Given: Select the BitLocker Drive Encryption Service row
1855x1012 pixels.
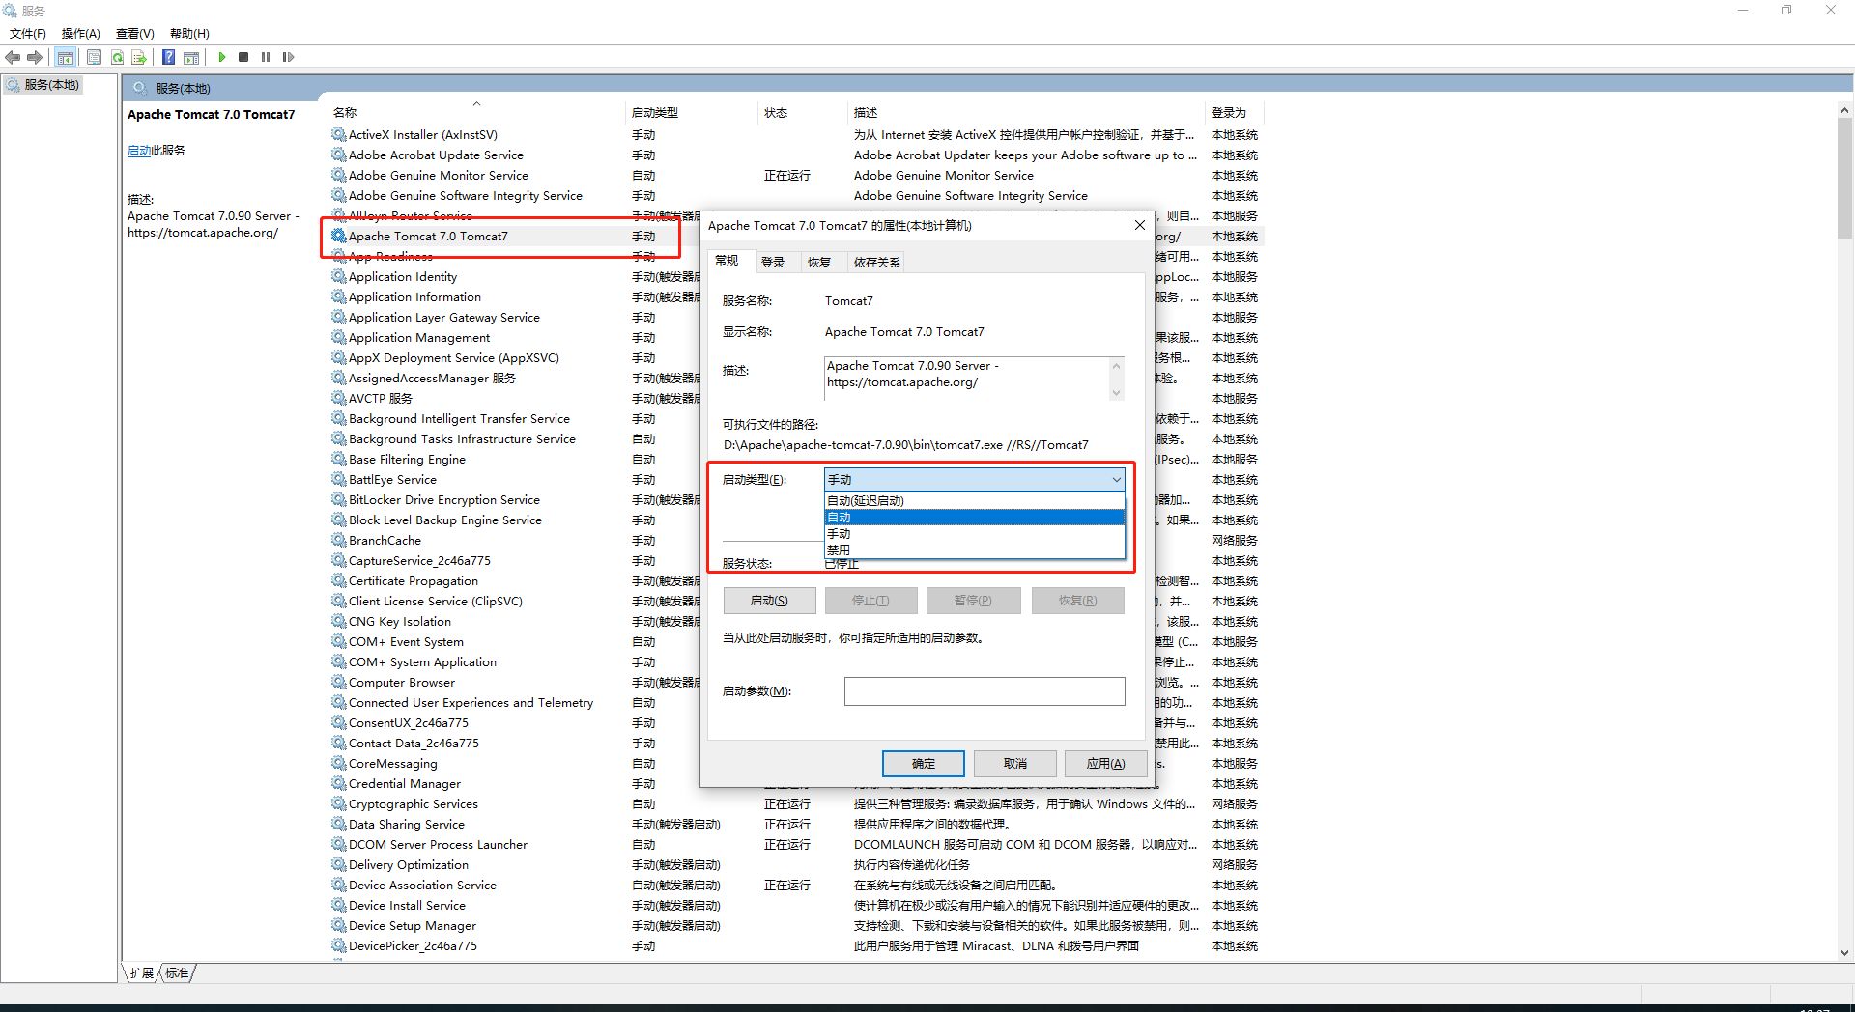Looking at the screenshot, I should pyautogui.click(x=515, y=499).
